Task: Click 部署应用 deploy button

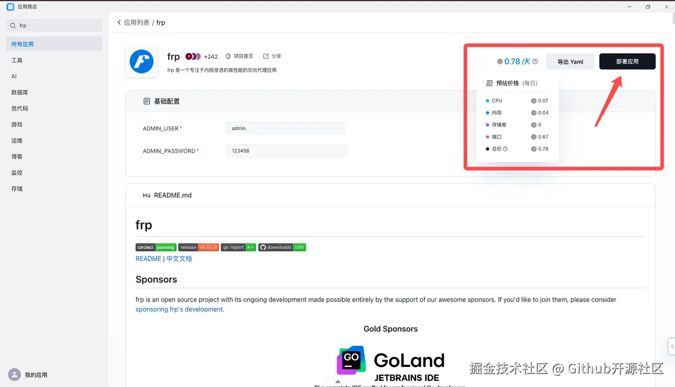Action: point(628,62)
